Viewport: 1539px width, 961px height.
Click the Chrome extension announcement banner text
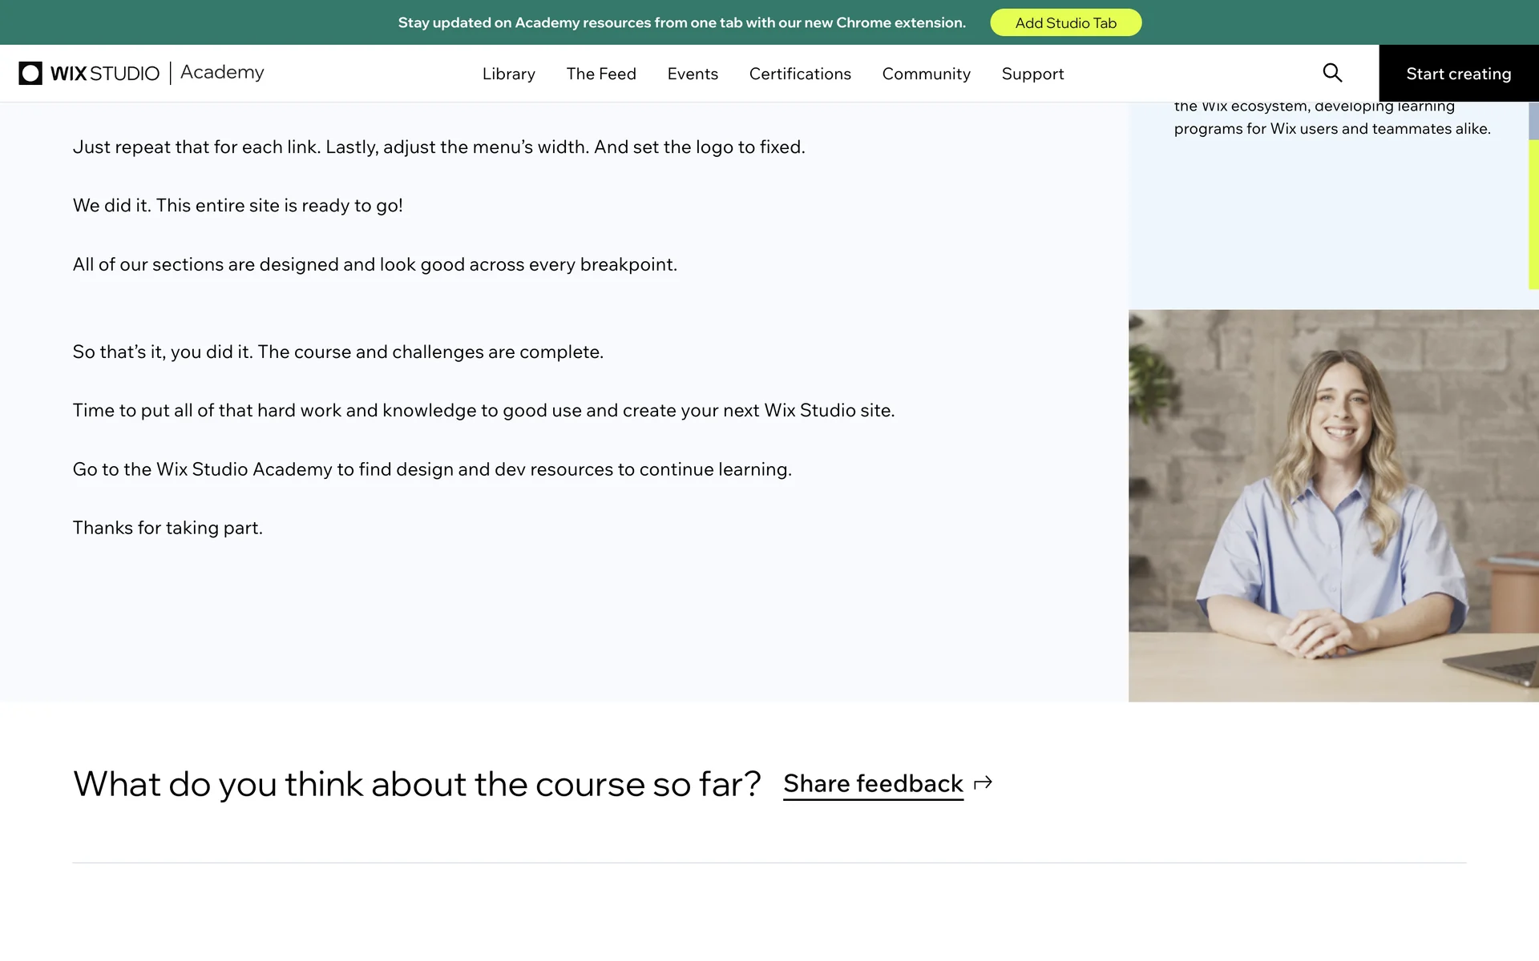click(681, 22)
